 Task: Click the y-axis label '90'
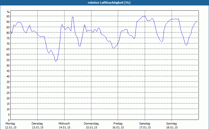click(x=8, y=22)
